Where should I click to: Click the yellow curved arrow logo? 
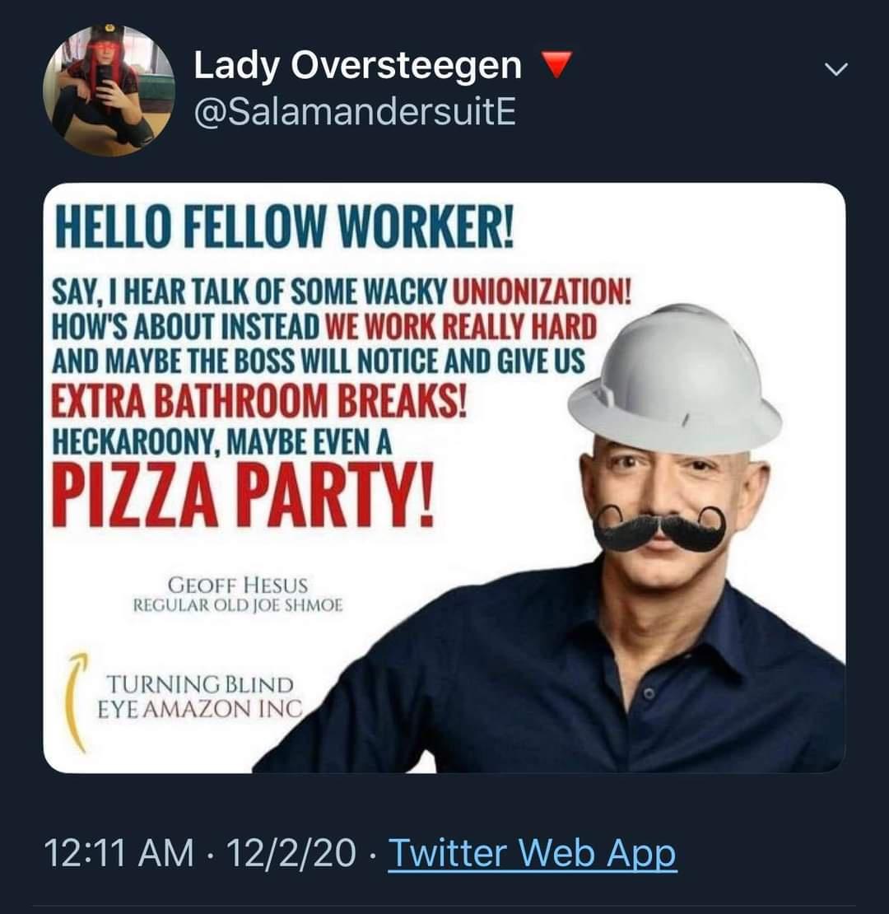77,700
